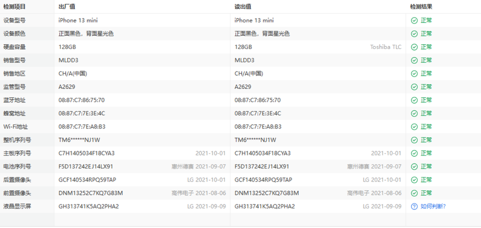Click the green check icon in 监管型号 row

click(414, 87)
